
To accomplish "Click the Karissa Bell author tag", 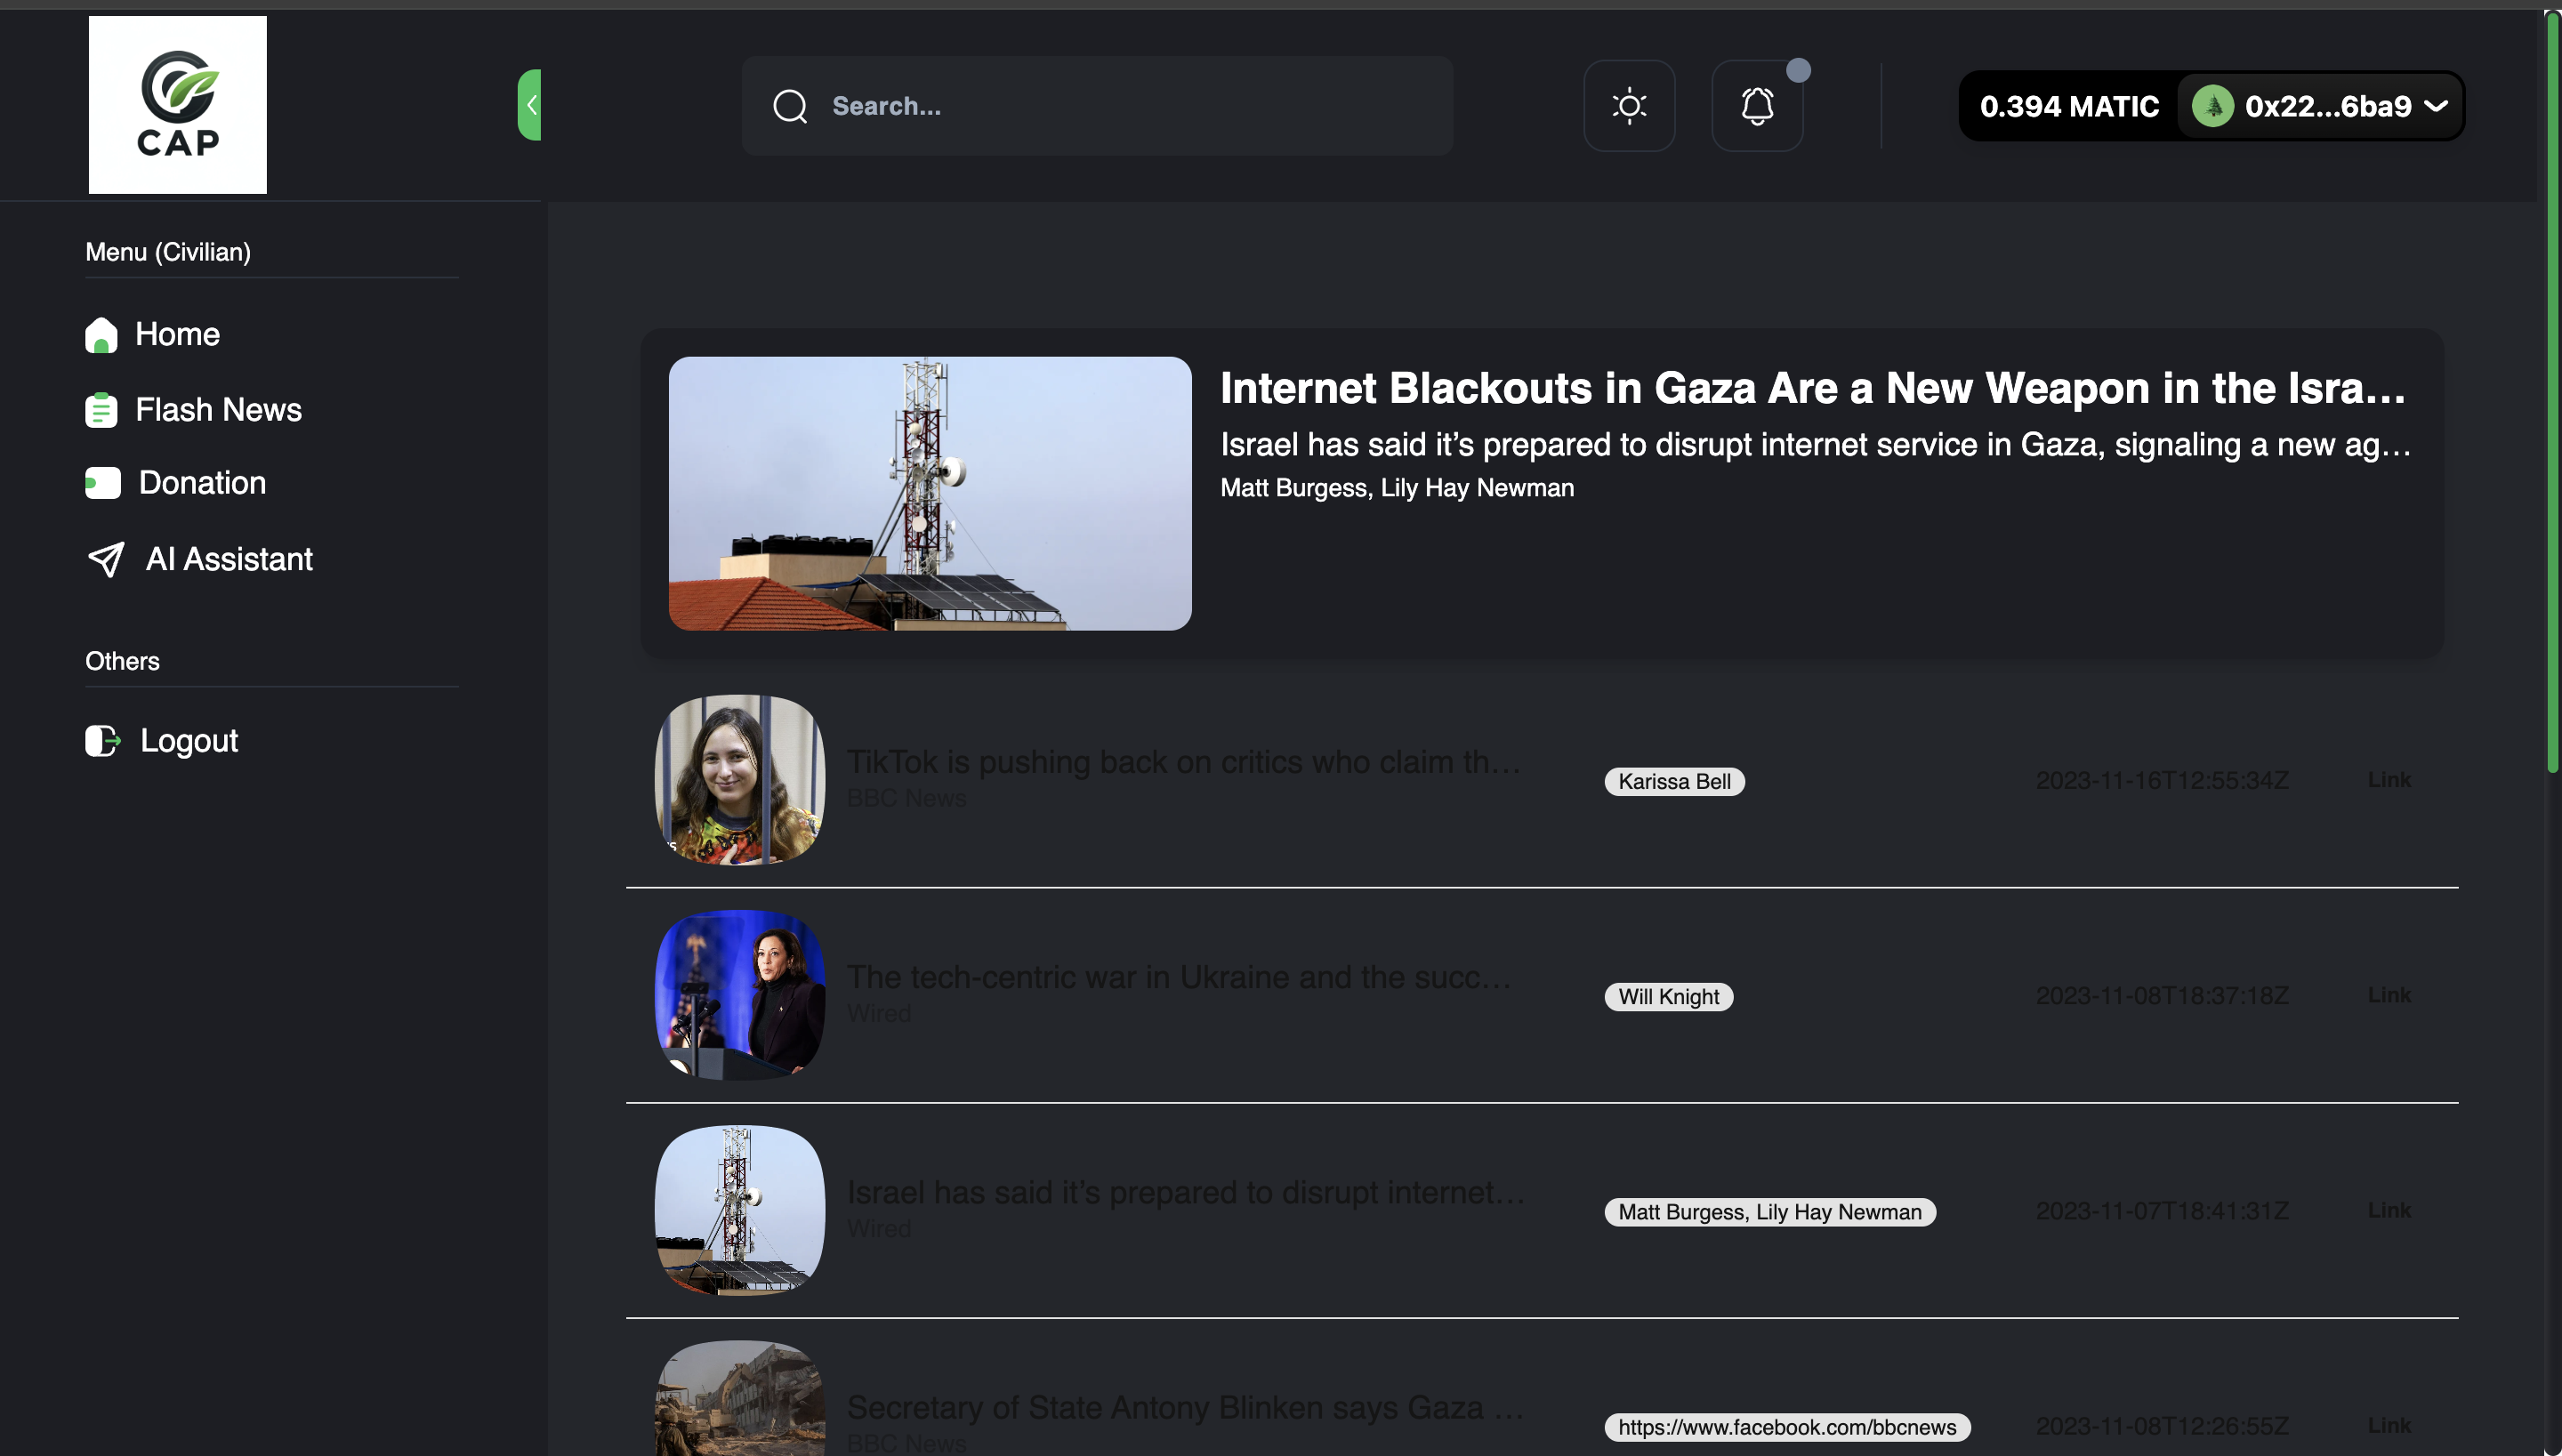I will [1674, 782].
